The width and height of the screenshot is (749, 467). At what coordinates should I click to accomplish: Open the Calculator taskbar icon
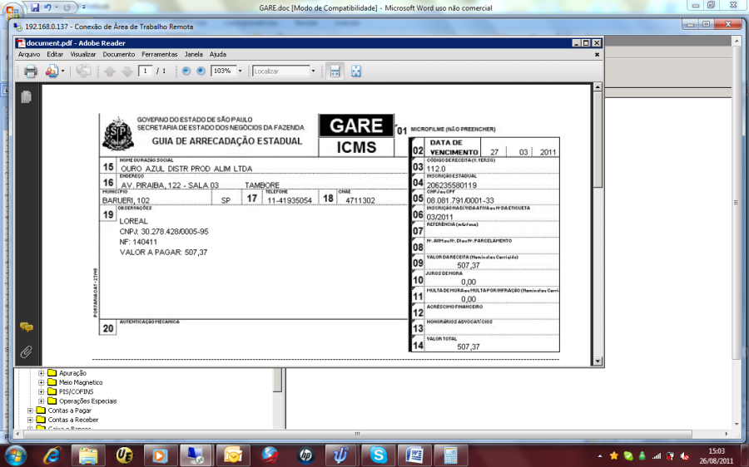click(x=450, y=455)
